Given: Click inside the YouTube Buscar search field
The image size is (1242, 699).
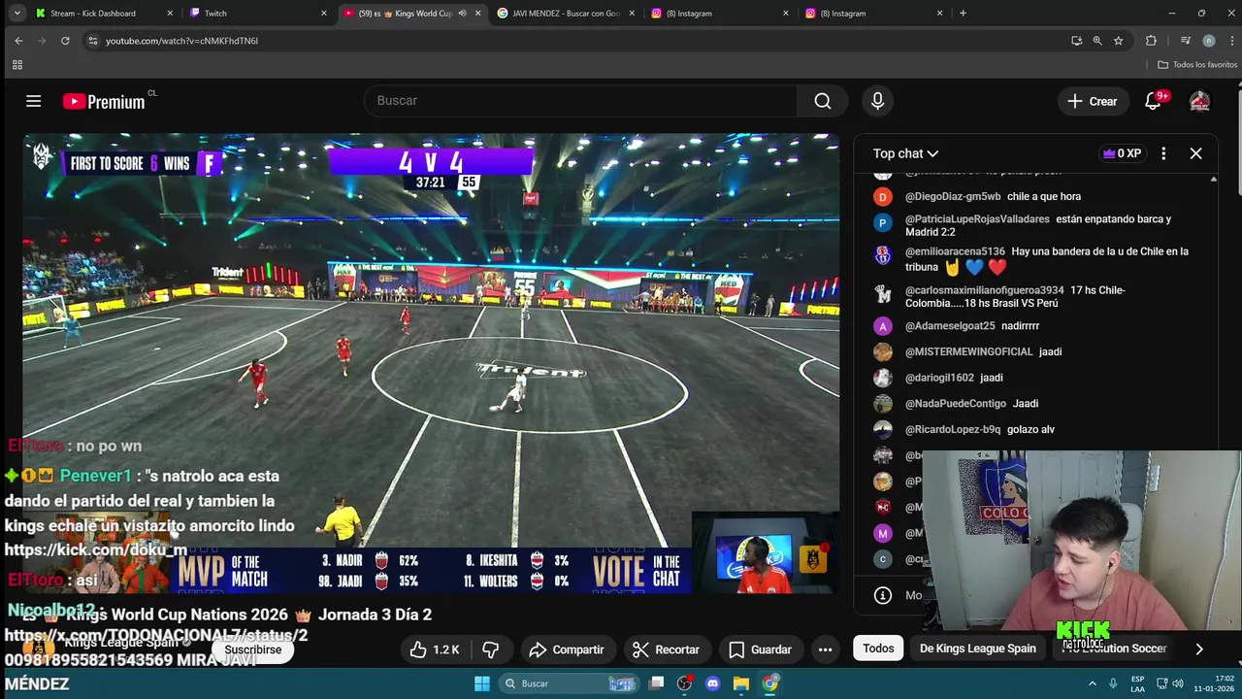Looking at the screenshot, I should click(x=580, y=101).
